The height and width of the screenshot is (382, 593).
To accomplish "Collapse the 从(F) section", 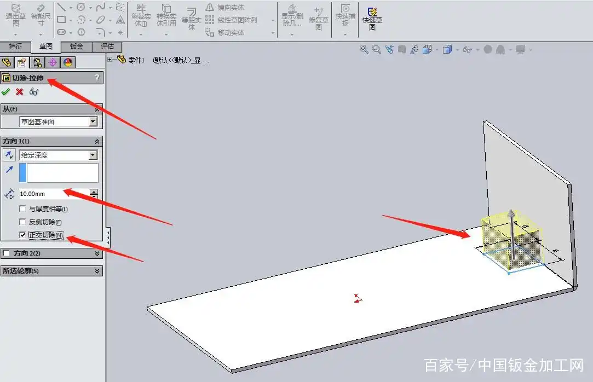I will 97,109.
